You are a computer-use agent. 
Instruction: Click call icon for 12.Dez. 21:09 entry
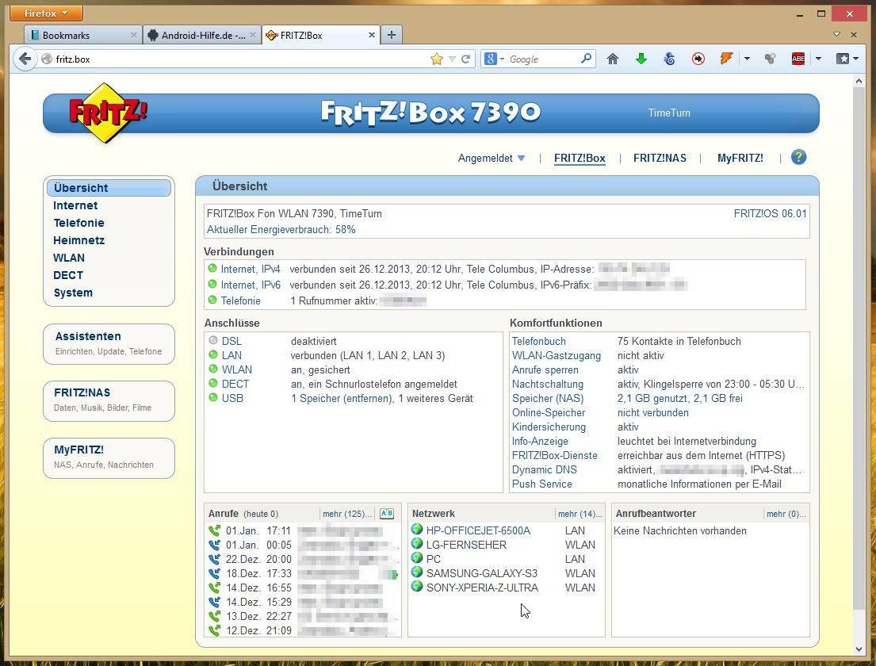214,631
